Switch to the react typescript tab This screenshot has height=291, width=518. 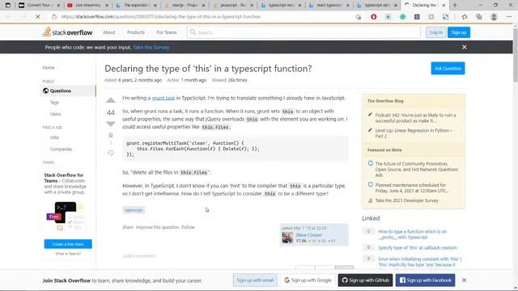[329, 6]
